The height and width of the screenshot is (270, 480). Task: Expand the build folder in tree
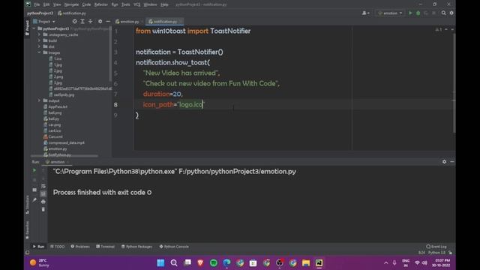[x=39, y=40]
